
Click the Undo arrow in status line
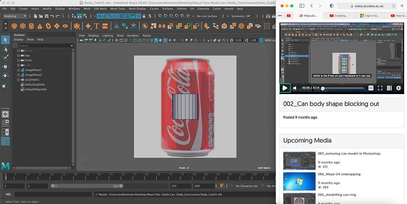coord(52,16)
